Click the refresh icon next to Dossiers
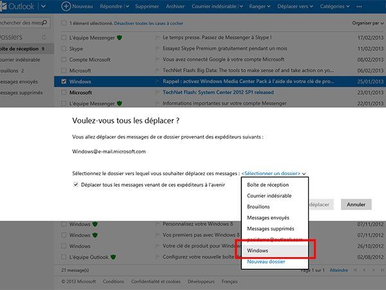386x290 pixels. coord(44,37)
